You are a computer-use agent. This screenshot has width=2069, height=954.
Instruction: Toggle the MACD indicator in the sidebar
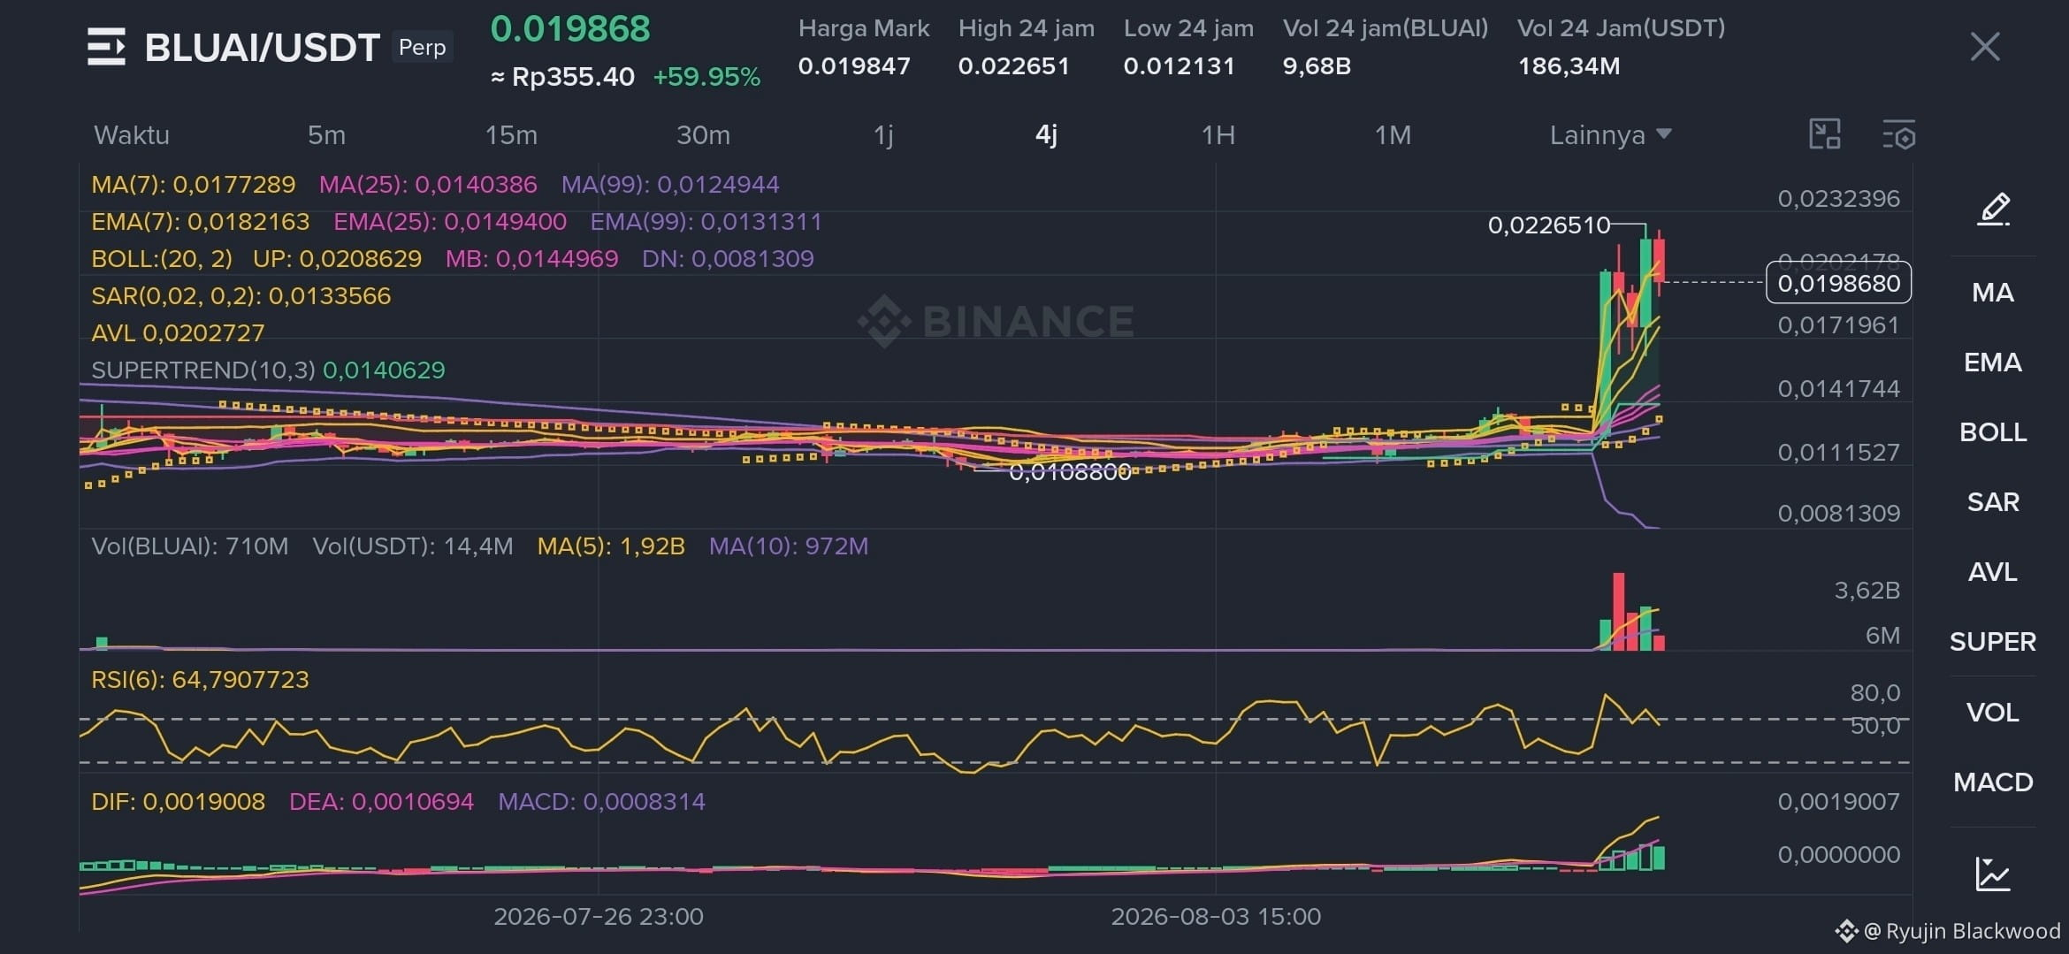(1993, 782)
